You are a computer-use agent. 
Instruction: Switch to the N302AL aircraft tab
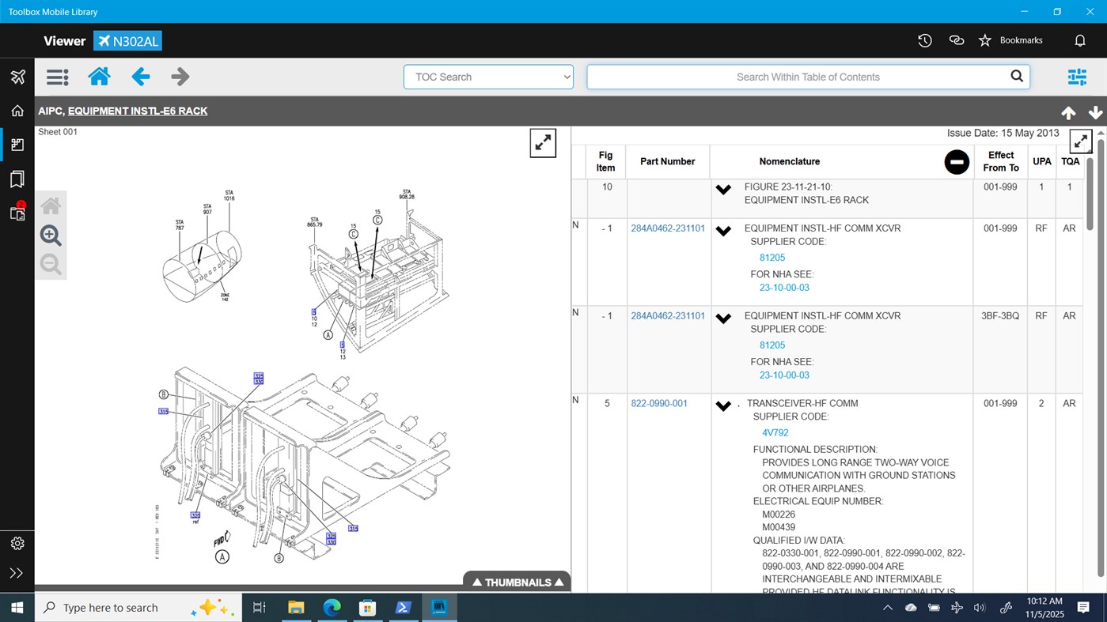tap(127, 40)
